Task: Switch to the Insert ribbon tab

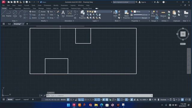Action: [10, 8]
